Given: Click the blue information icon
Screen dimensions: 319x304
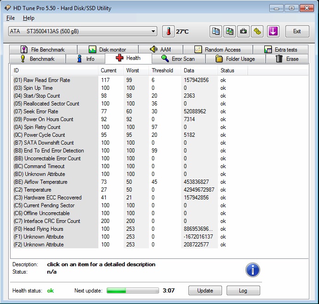Looking at the screenshot, I should tap(253, 270).
